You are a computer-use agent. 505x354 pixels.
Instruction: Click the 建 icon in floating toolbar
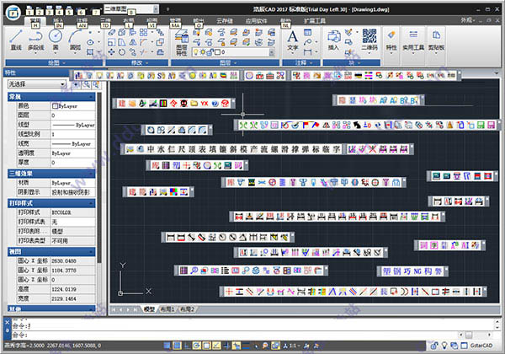(x=122, y=104)
